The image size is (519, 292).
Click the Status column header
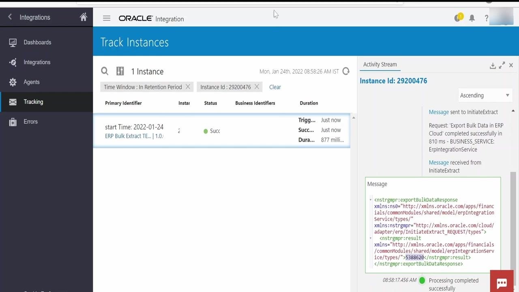[x=210, y=103]
